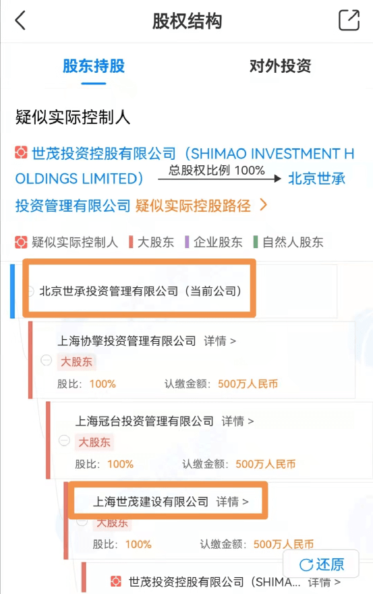The image size is (373, 594).
Task: Collapse the 上海世茂建设有限公司 node
Action: tap(82, 522)
